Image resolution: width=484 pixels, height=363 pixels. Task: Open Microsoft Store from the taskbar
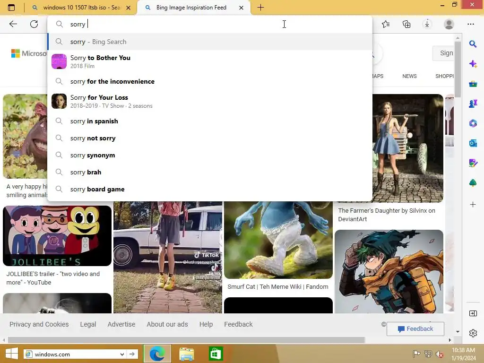[216, 354]
